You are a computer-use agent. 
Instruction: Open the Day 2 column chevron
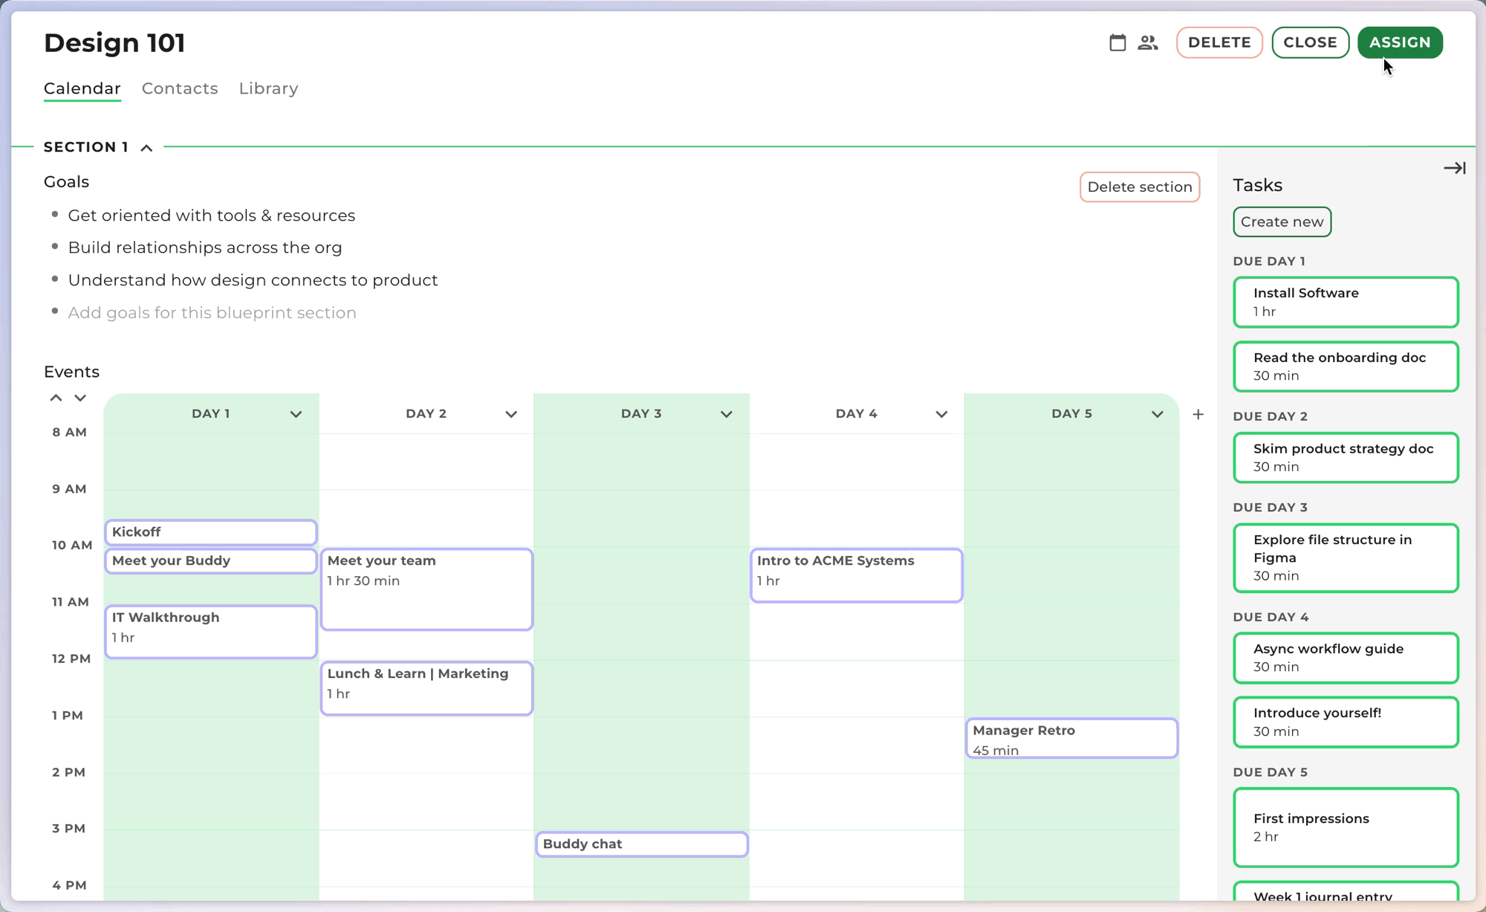pyautogui.click(x=511, y=415)
